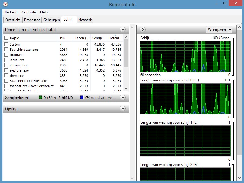
Task: Click the graphs pane scroll-up arrow
Action: (x=239, y=27)
